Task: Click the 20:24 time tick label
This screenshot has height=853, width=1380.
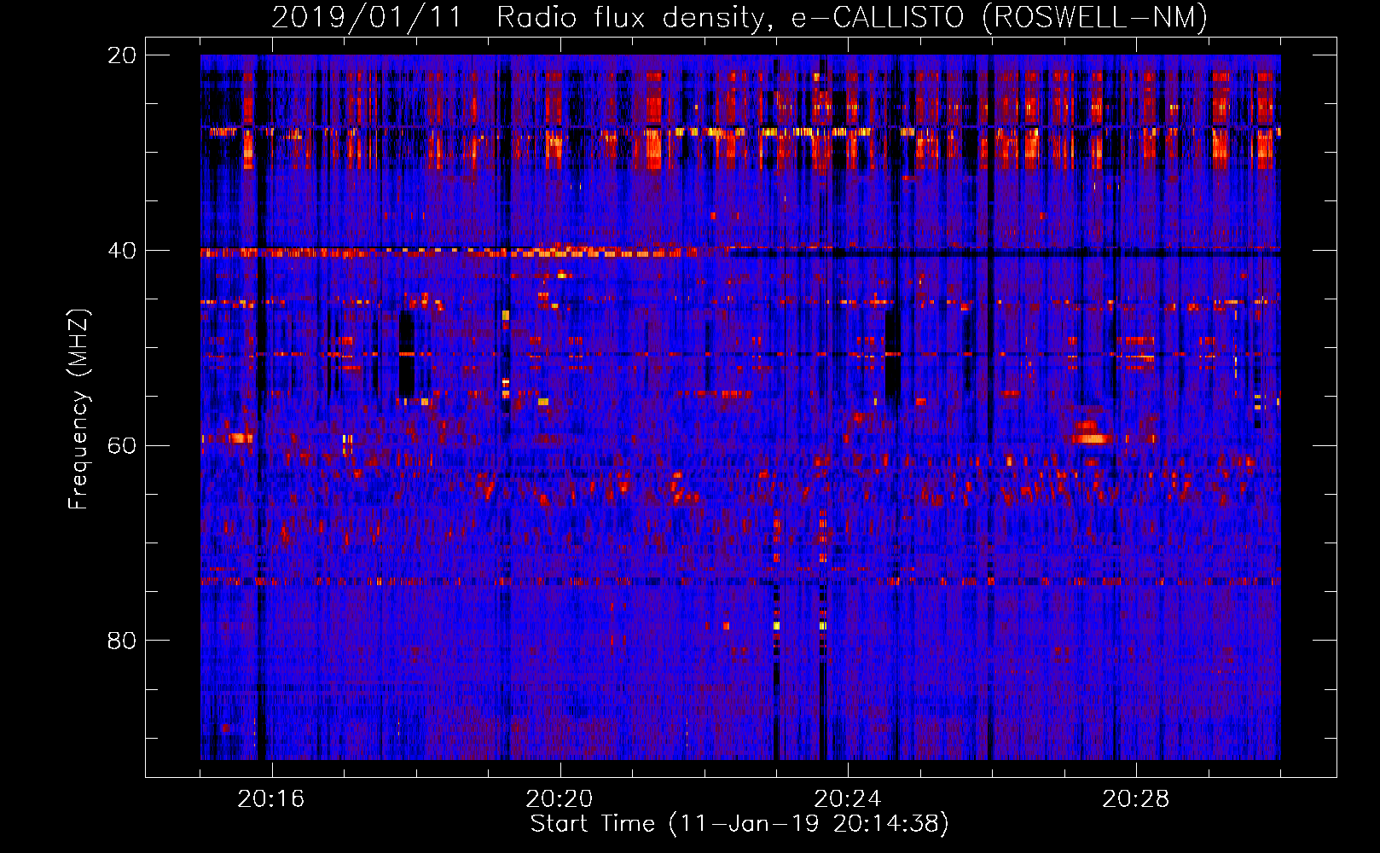Action: coord(848,799)
